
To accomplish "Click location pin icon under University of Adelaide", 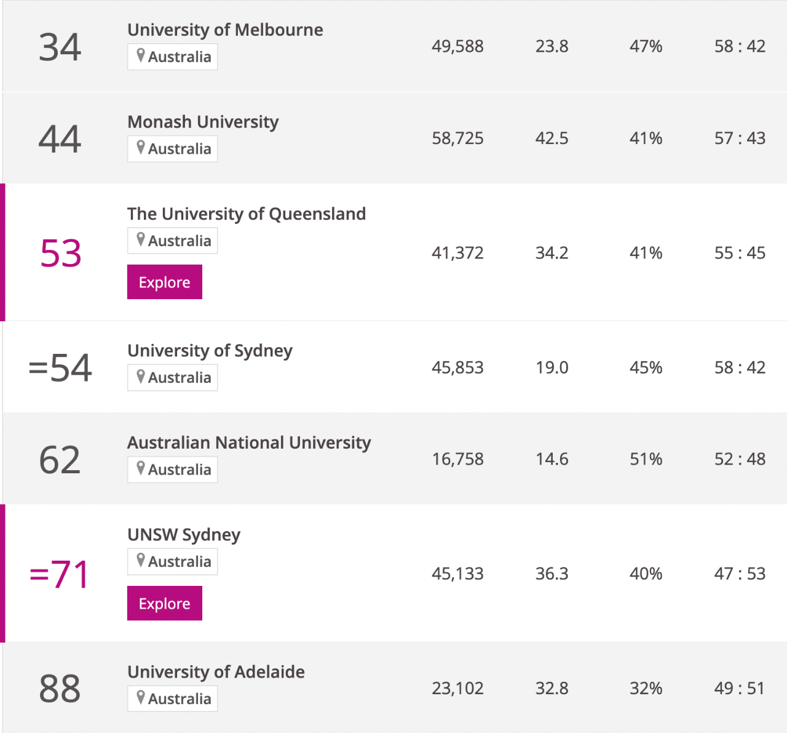I will [141, 698].
